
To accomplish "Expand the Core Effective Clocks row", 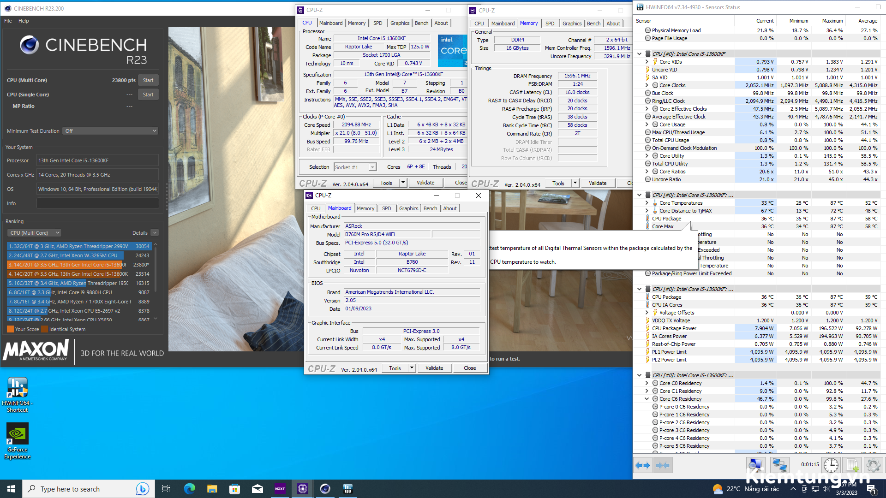I will (x=647, y=109).
